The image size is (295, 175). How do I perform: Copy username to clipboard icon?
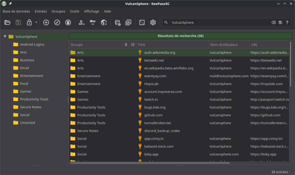pyautogui.click(x=82, y=22)
